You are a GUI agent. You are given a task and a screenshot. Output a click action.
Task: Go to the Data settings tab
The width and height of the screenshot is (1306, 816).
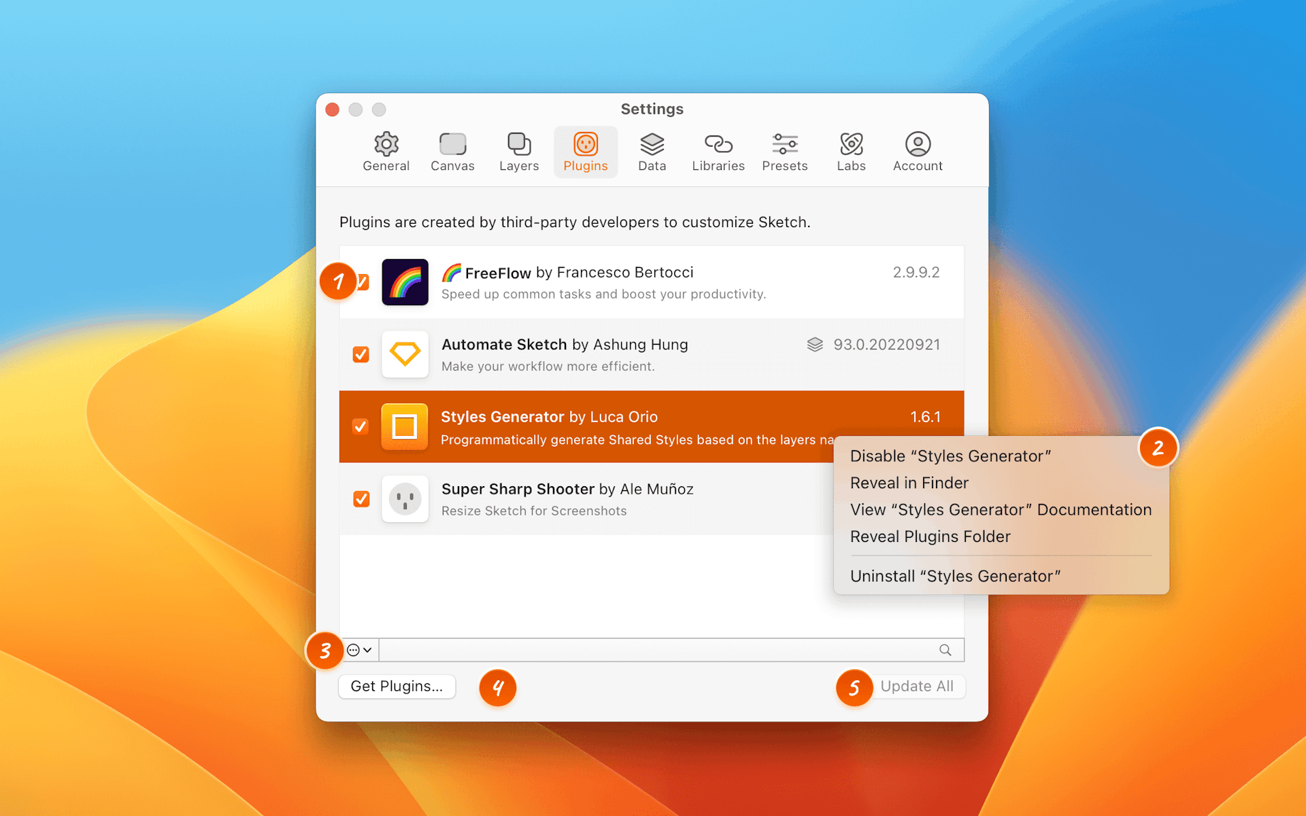(x=652, y=152)
